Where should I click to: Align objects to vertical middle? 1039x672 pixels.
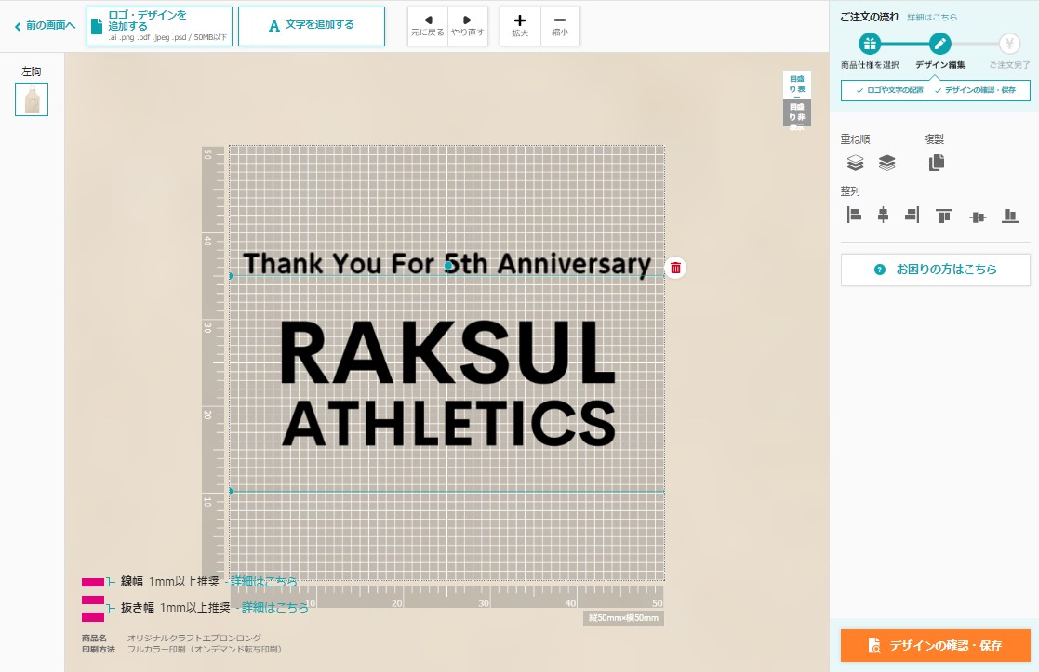pyautogui.click(x=978, y=217)
